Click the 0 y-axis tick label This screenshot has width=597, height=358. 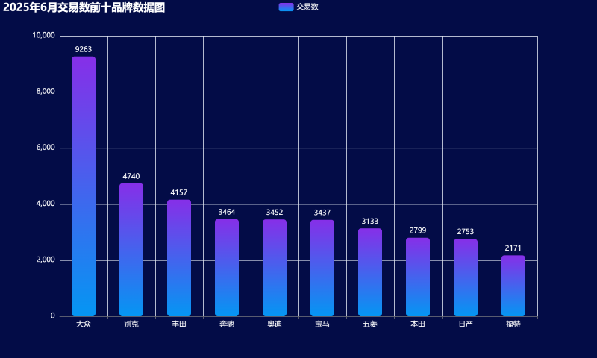point(53,315)
